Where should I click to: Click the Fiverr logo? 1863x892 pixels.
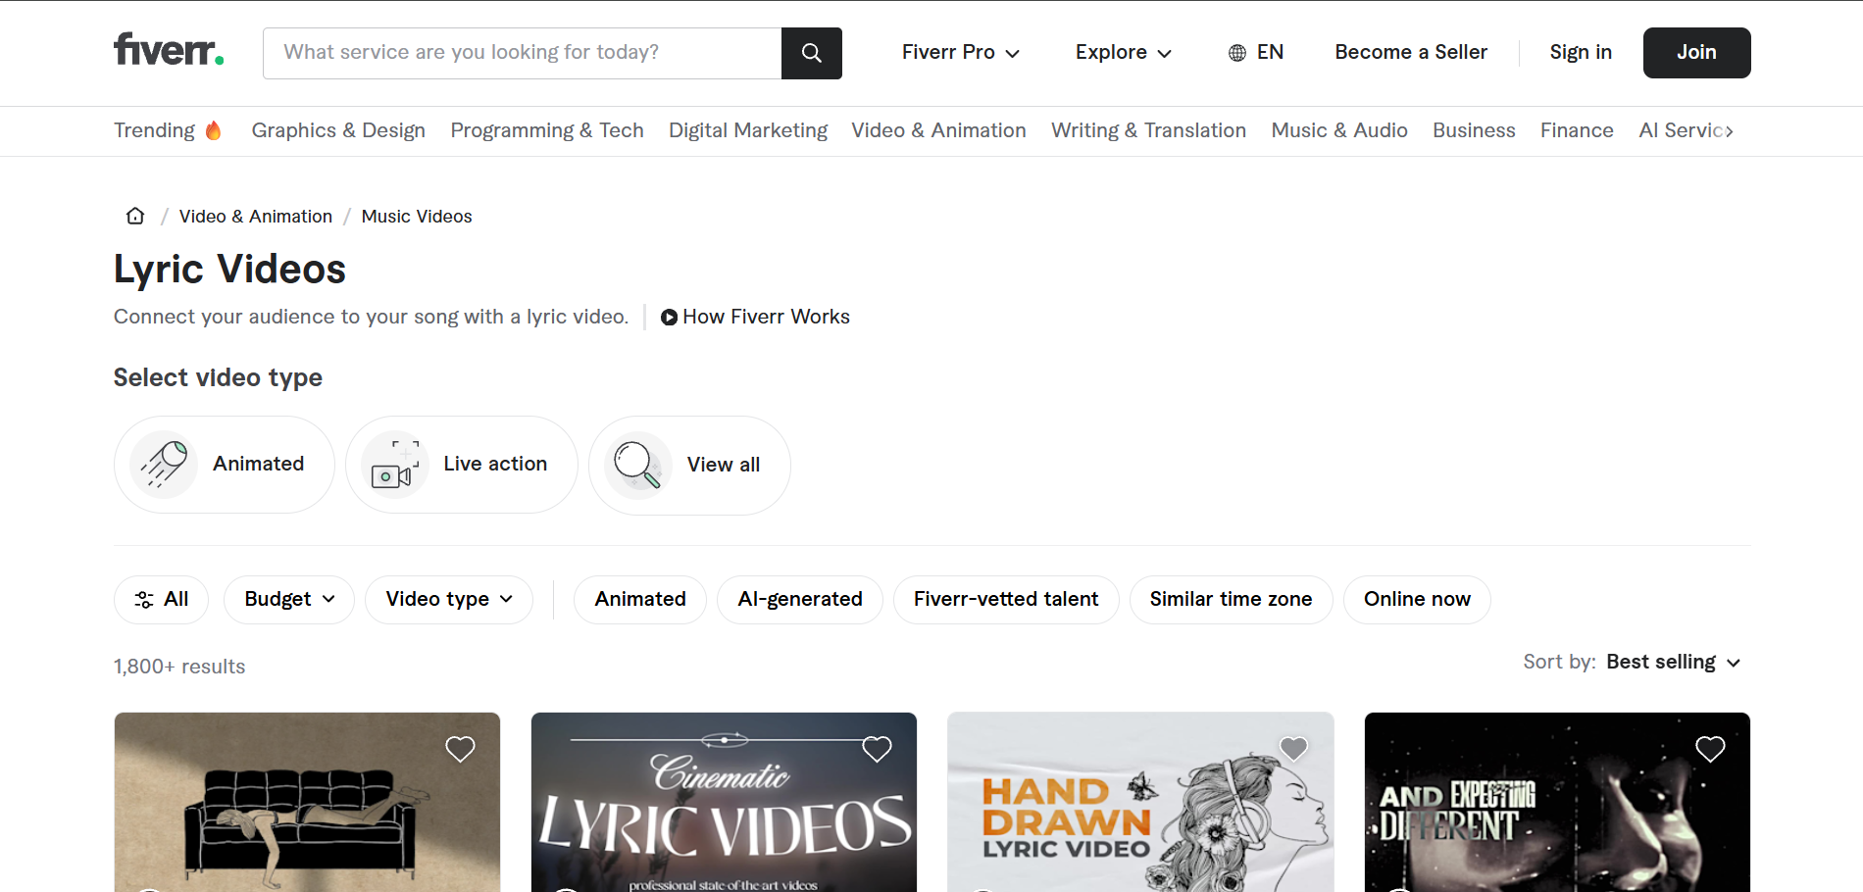[x=169, y=50]
